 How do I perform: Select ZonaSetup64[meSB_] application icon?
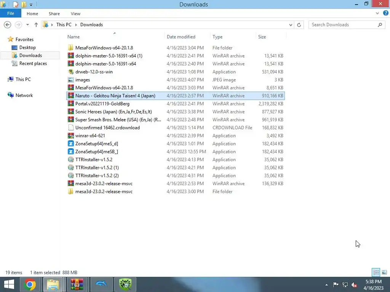[70, 151]
